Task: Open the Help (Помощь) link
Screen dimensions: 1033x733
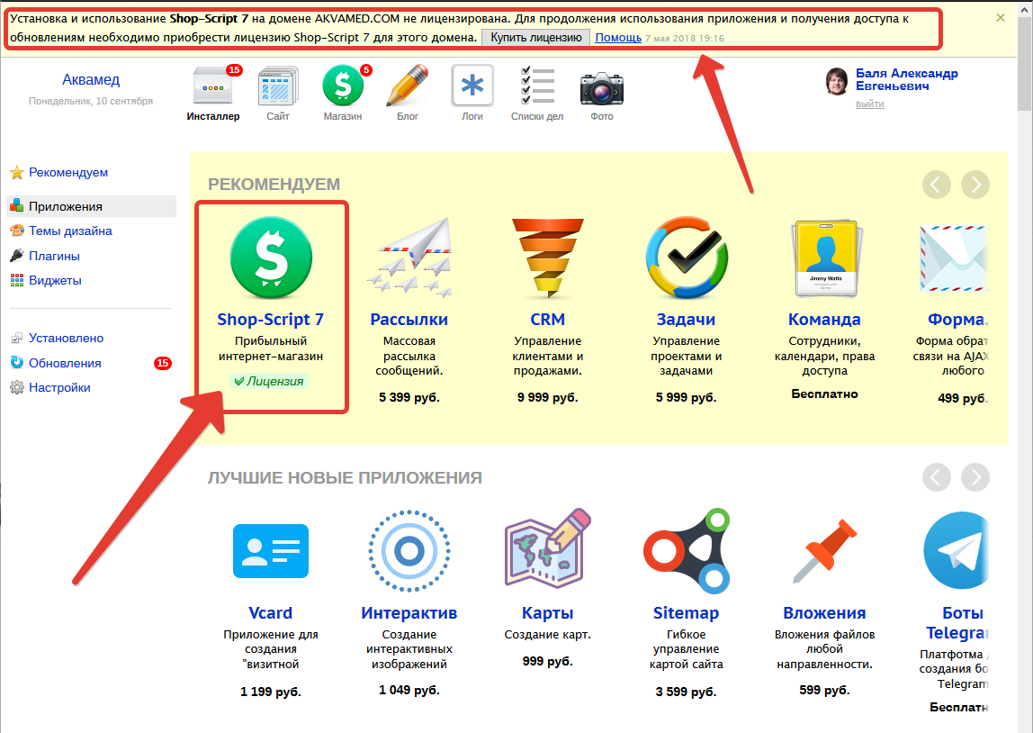Action: coord(618,37)
